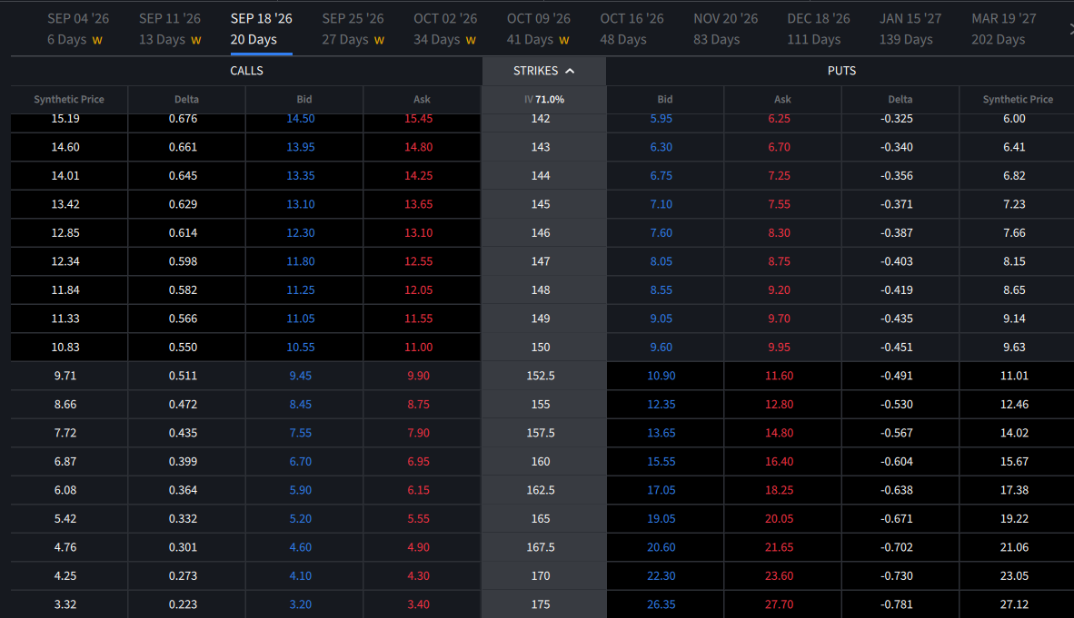This screenshot has width=1074, height=618.
Task: Click put ask 8.30 at strike 146
Action: tap(779, 233)
